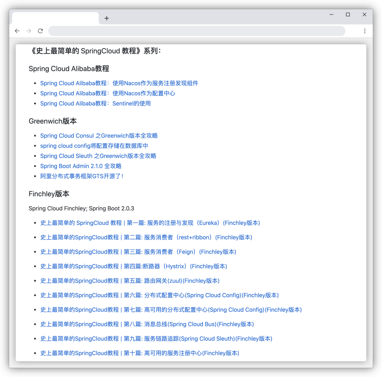Minimize the browser window
Image resolution: width=382 pixels, height=377 pixels.
point(331,15)
